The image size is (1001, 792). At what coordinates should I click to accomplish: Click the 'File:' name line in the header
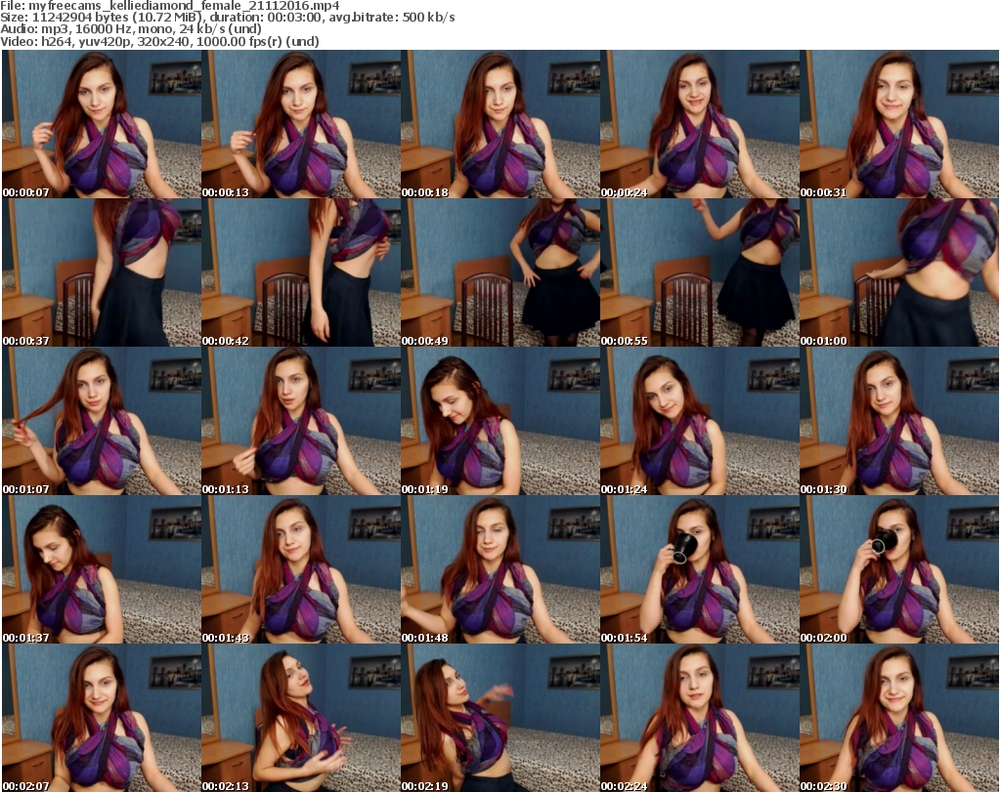[x=170, y=6]
